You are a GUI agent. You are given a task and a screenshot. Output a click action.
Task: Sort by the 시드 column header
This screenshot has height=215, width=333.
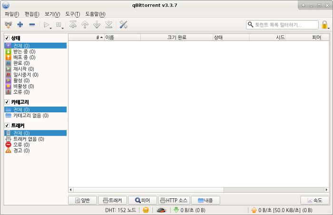pyautogui.click(x=267, y=38)
